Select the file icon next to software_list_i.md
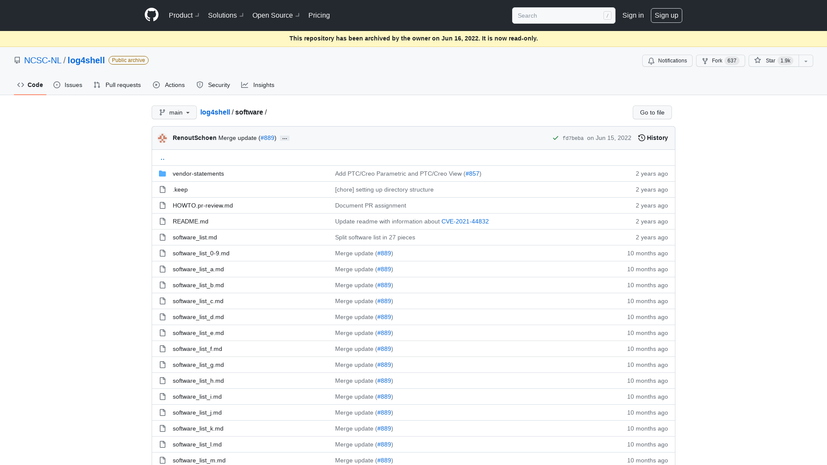Screen dimensions: 827x465 (162, 397)
